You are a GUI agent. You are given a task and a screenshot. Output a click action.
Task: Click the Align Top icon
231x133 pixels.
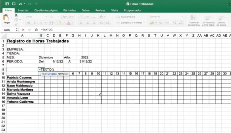pos(81,17)
